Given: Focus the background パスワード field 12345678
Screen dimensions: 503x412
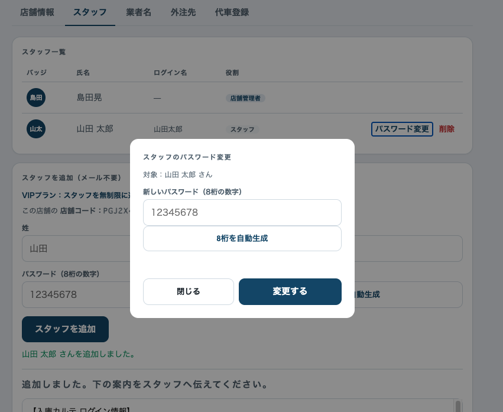Looking at the screenshot, I should pos(76,294).
